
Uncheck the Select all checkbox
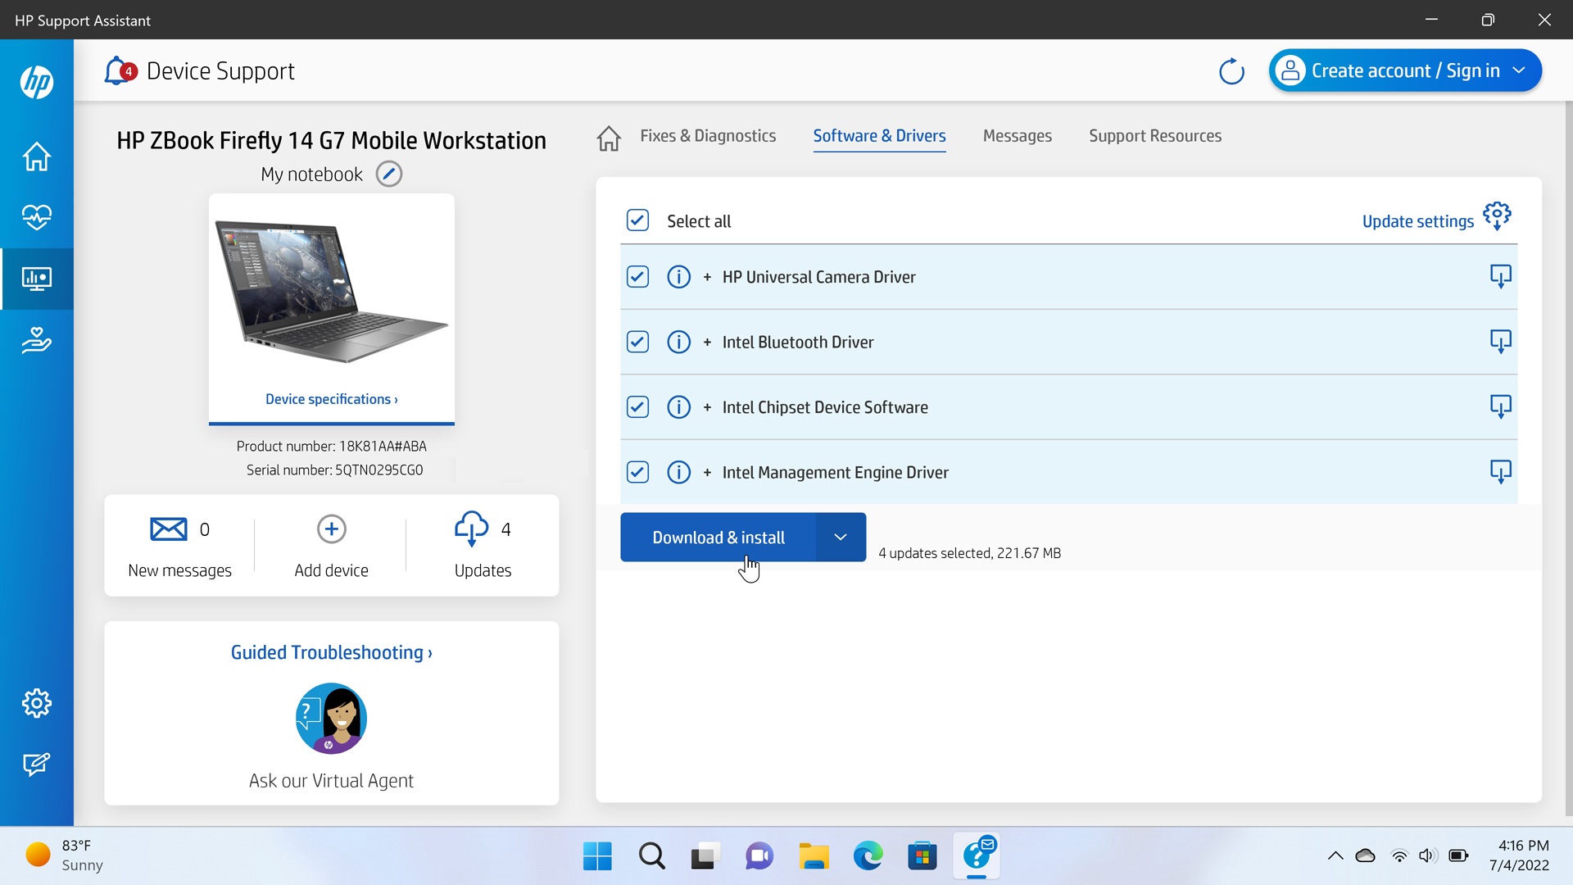tap(637, 220)
